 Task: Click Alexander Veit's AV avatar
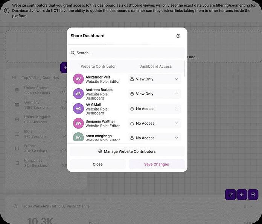tap(78, 79)
